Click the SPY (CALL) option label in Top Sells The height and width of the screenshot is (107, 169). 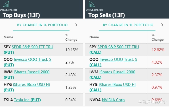click(x=95, y=52)
